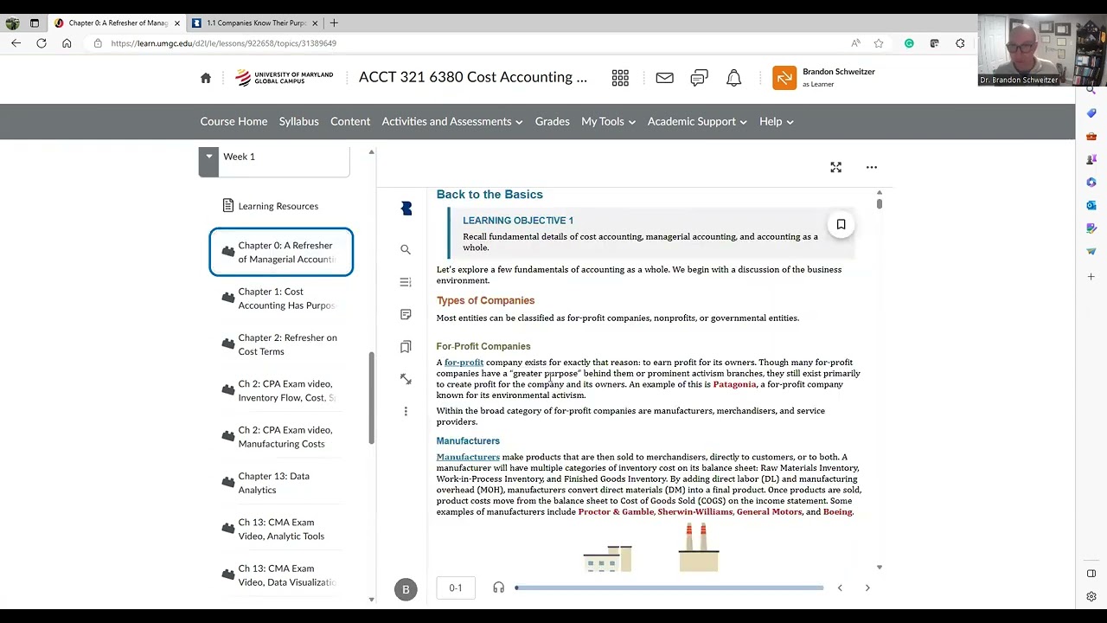Click the University of Maryland Global Campus logo
This screenshot has width=1107, height=623.
284,78
